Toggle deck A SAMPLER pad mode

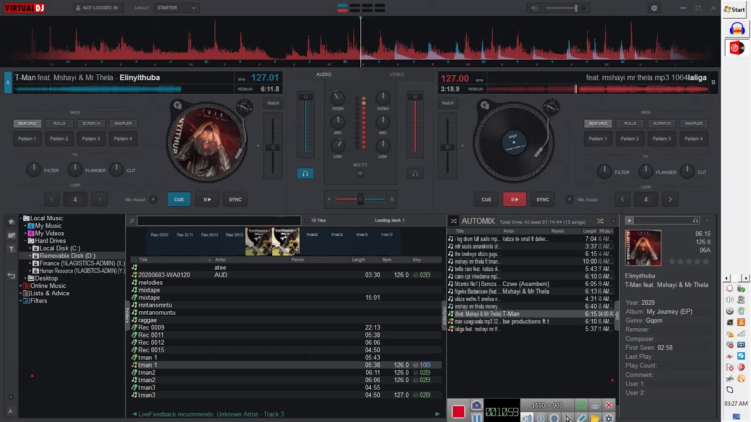point(123,124)
